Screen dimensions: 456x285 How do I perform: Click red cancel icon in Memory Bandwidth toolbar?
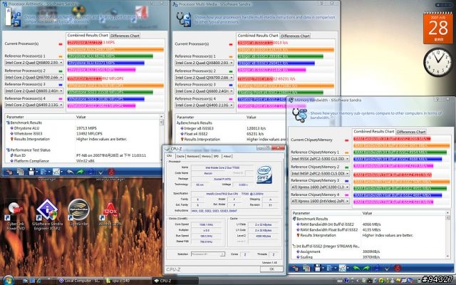[x=398, y=268]
